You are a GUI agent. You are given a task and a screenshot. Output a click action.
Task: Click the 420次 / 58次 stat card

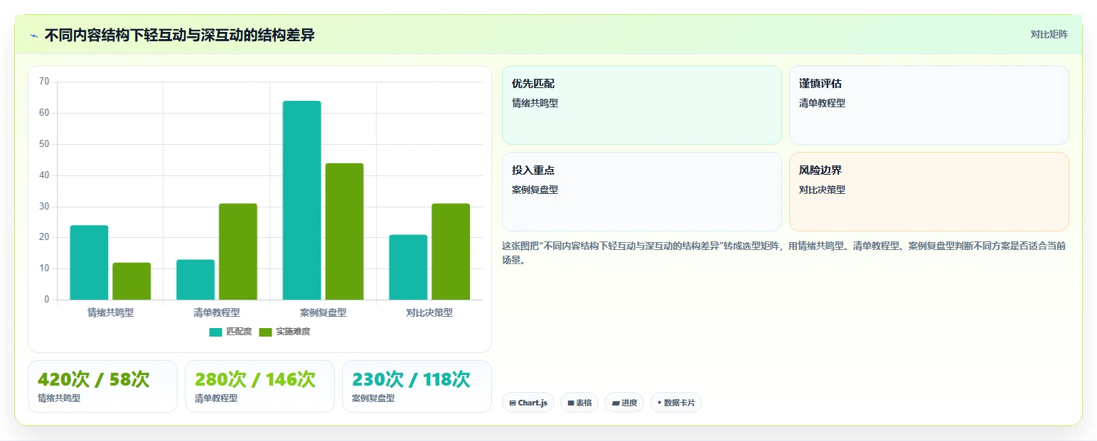tap(102, 386)
